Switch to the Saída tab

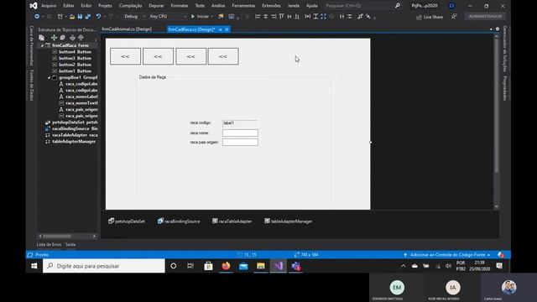click(70, 244)
